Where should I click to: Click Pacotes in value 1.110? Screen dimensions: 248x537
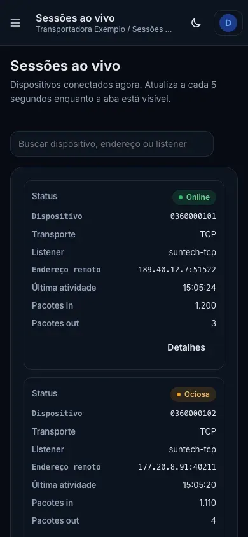[x=208, y=503]
